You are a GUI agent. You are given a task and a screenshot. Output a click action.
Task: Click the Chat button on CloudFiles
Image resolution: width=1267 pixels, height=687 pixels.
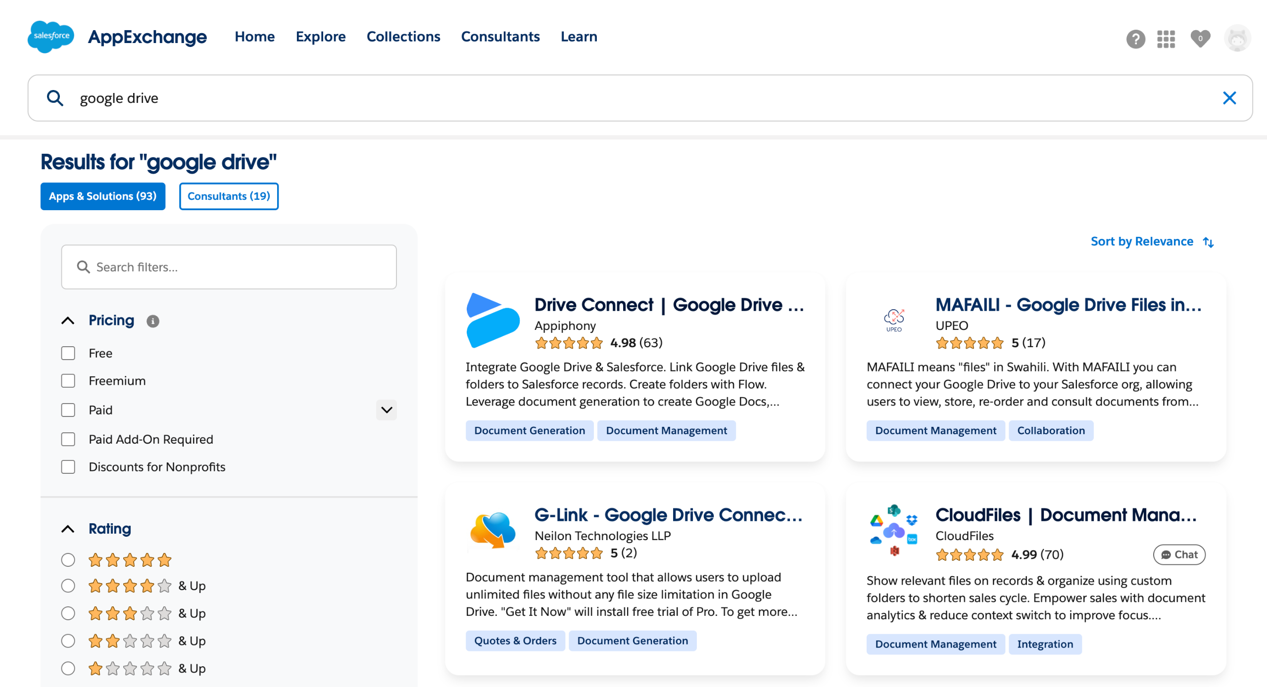[1179, 554]
